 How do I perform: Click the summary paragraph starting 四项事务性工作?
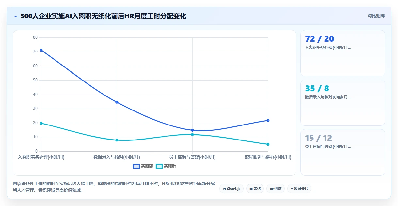(114, 187)
